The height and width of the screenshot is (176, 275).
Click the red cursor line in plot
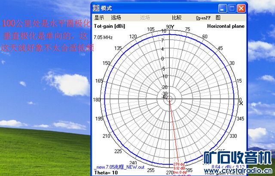[x=174, y=131]
